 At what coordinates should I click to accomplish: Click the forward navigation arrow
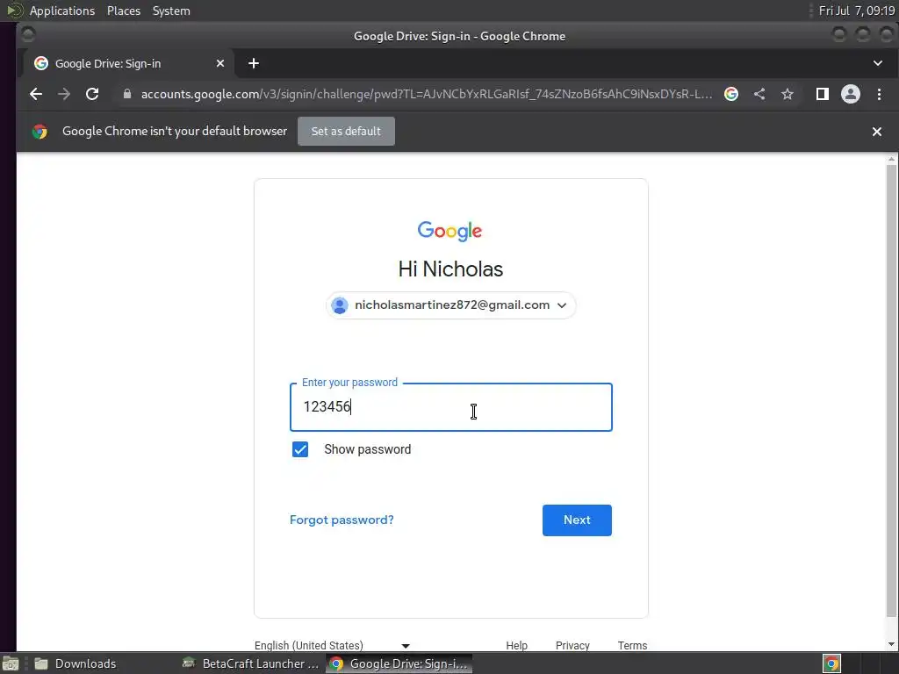click(x=64, y=94)
